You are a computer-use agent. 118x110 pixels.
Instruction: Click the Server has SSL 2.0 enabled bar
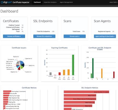pyautogui.click(x=86, y=92)
